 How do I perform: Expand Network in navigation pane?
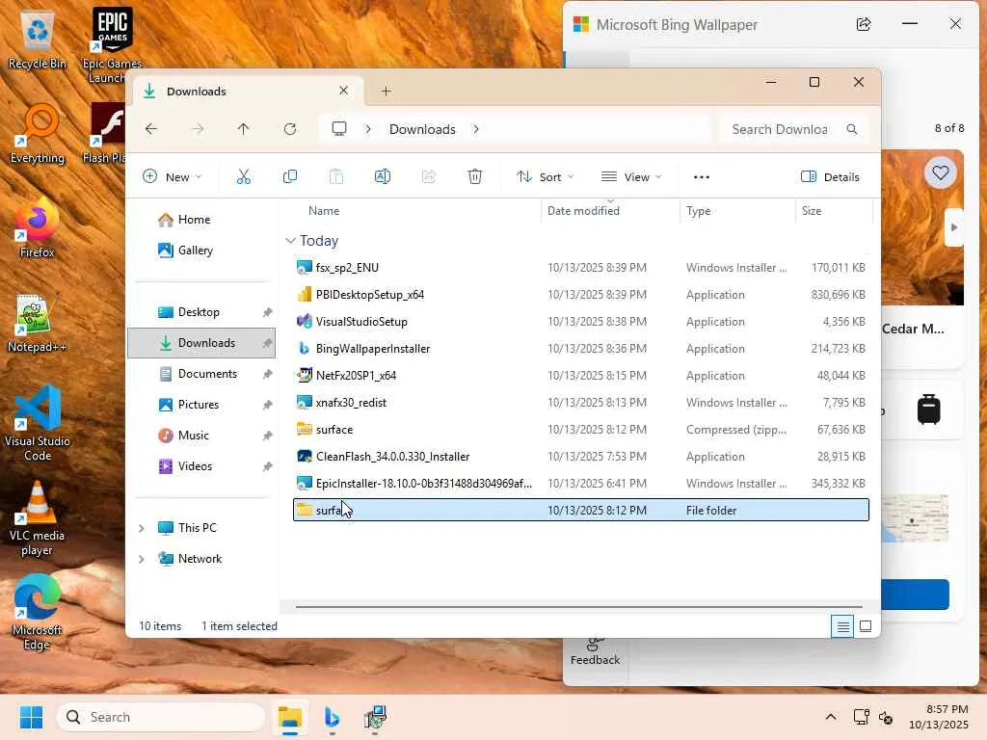[142, 559]
